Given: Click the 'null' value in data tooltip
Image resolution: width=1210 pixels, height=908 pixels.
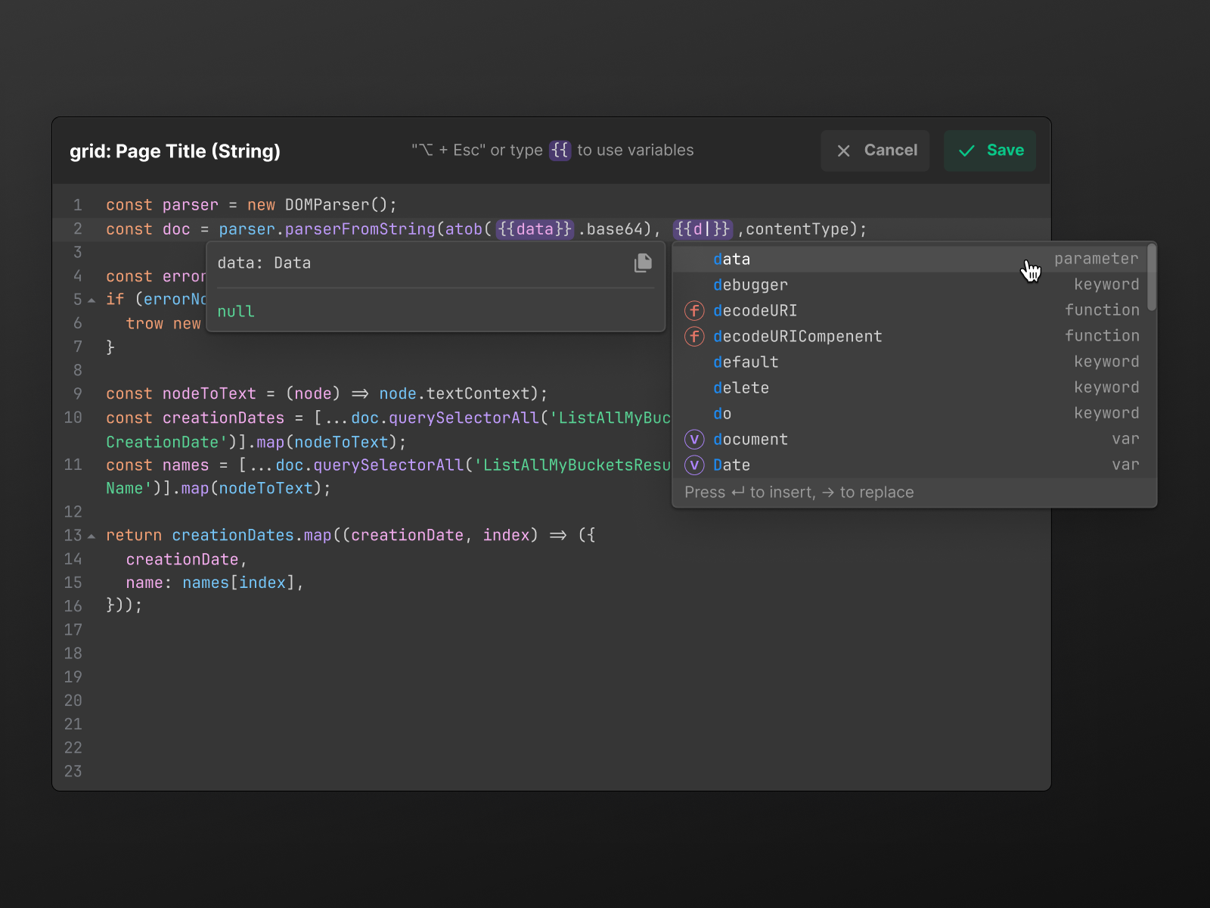Looking at the screenshot, I should [x=236, y=312].
